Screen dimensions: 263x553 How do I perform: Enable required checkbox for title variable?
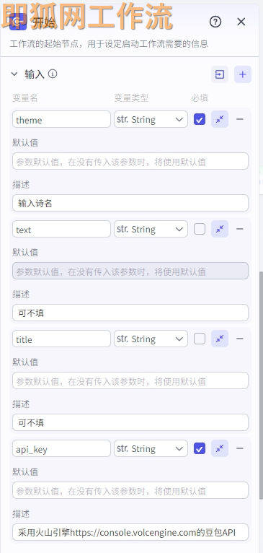200,339
